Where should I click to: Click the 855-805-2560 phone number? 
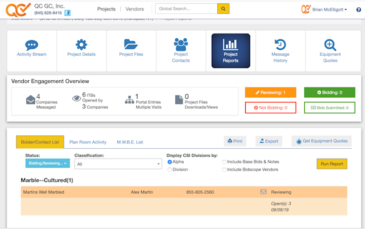200,192
